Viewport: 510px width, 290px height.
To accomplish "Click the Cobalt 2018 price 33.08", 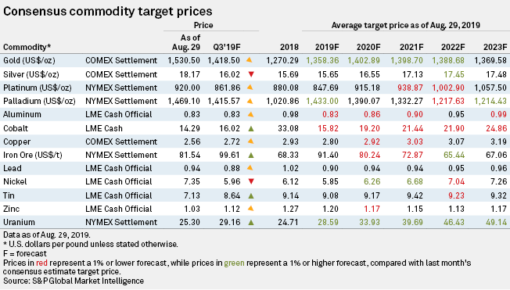I will (288, 128).
